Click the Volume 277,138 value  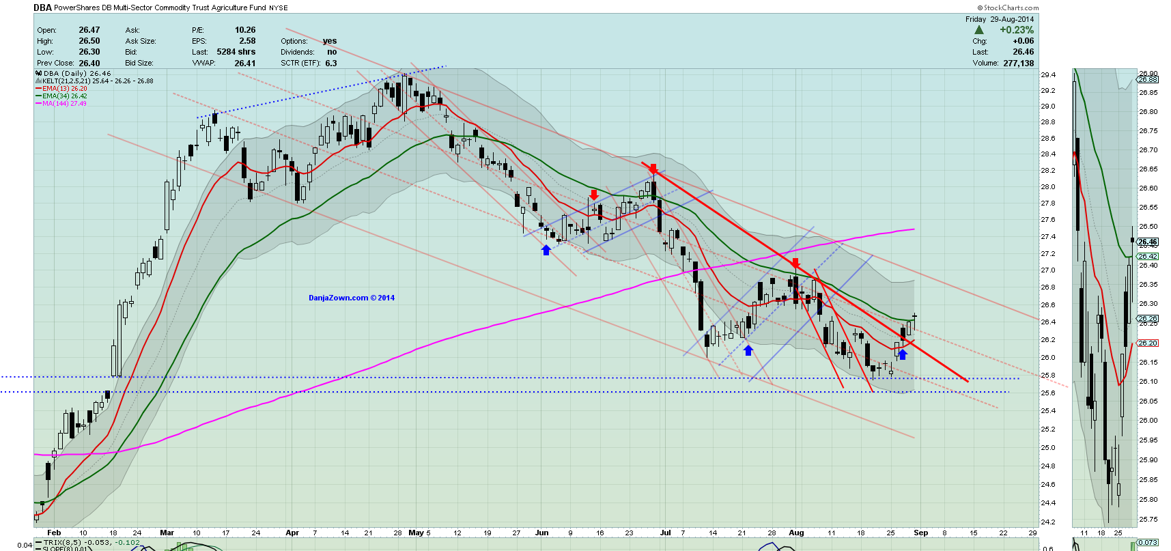point(1018,63)
